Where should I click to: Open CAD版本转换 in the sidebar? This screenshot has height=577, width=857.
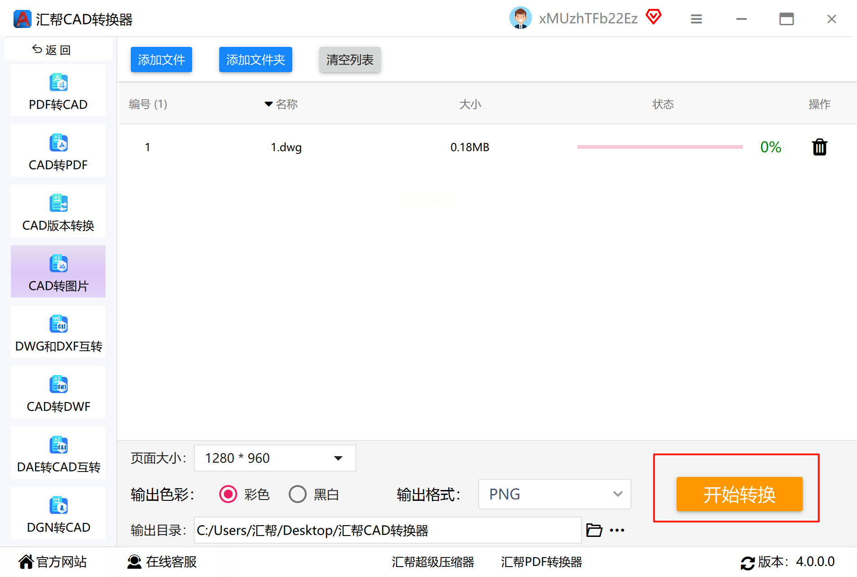tap(58, 211)
